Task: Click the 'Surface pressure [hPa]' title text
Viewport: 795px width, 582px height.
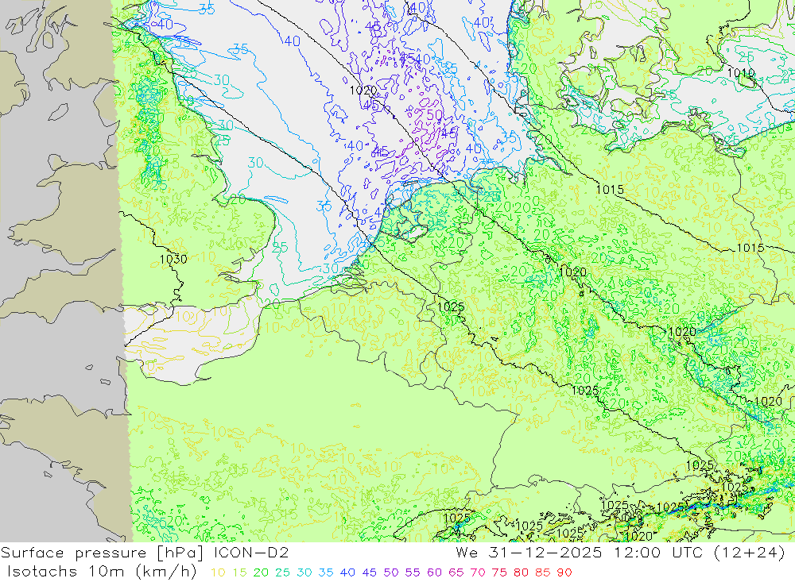Action: click(x=102, y=553)
